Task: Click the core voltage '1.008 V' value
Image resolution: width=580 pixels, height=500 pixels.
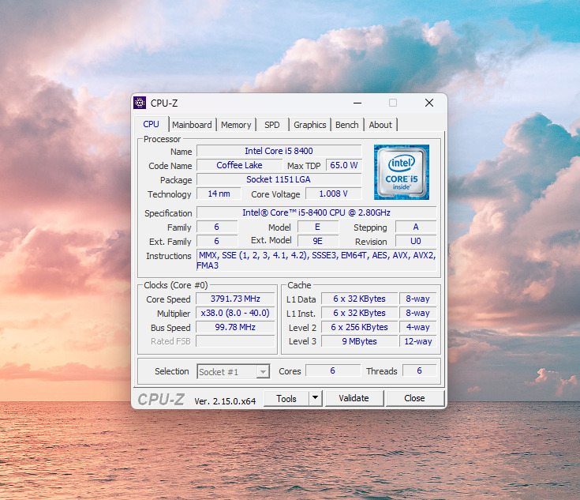Action: (x=333, y=194)
